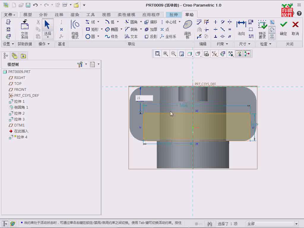The width and height of the screenshot is (304, 228).
Task: Zoom in using the graphics toolbar
Action: (166, 54)
